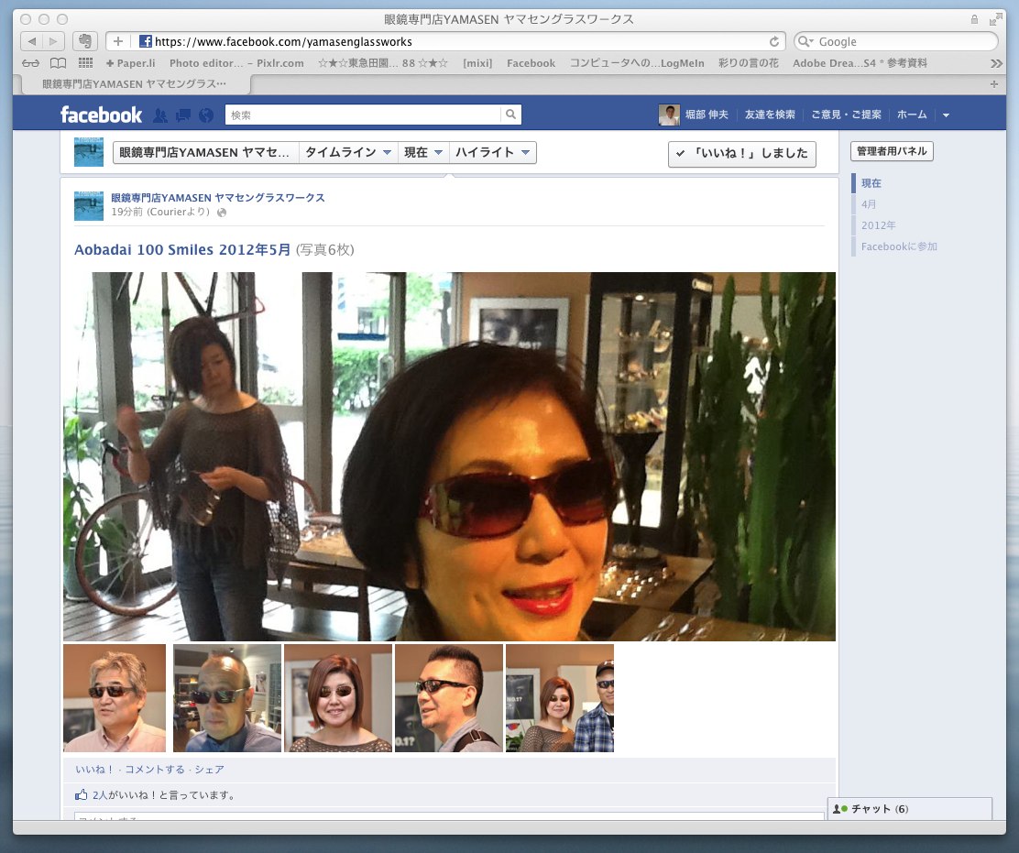This screenshot has width=1019, height=853.
Task: Open the コンピュータへの...LogMeIn bookmark
Action: 637,63
